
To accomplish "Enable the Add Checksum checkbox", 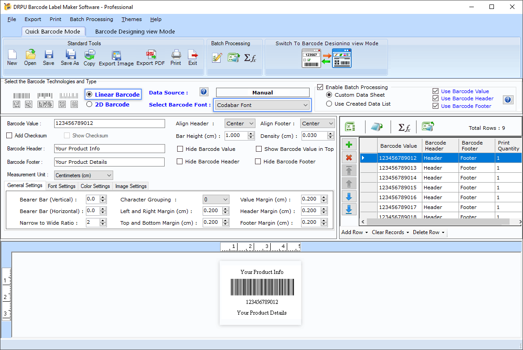I will [x=9, y=136].
